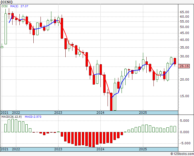Screen dimensions: 194x156
Task: Click 2023 on the price chart time axis
Action: [58, 113]
